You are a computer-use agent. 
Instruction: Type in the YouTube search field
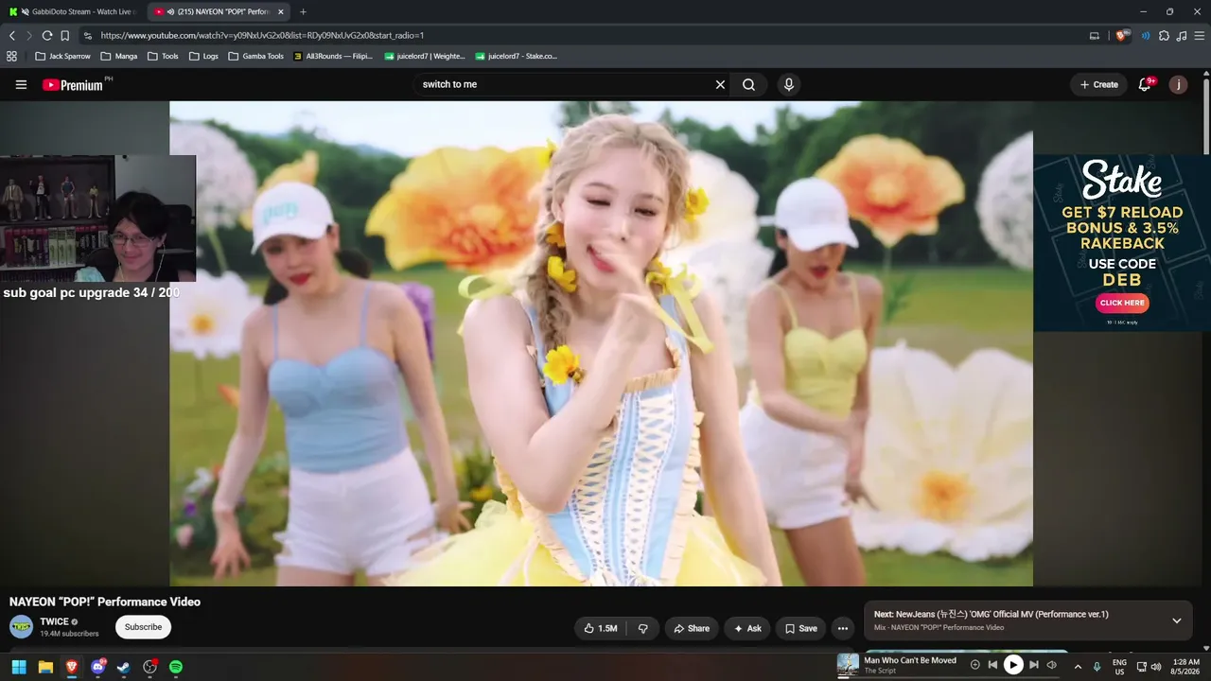[563, 84]
